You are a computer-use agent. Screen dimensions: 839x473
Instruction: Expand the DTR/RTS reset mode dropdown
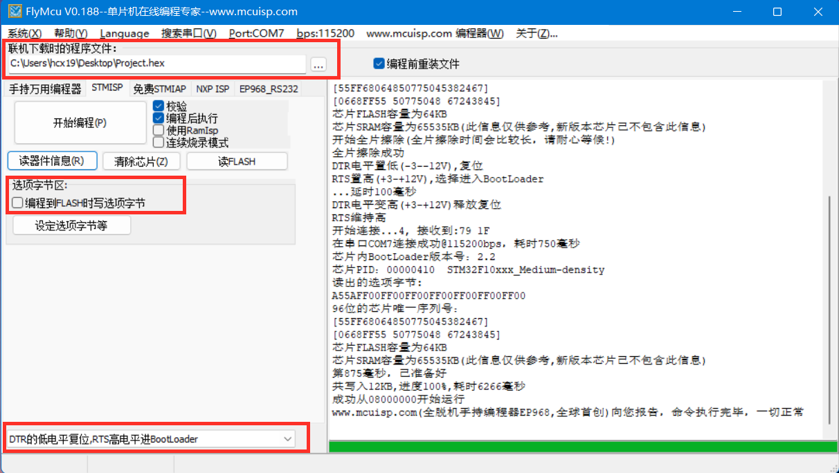pos(288,439)
